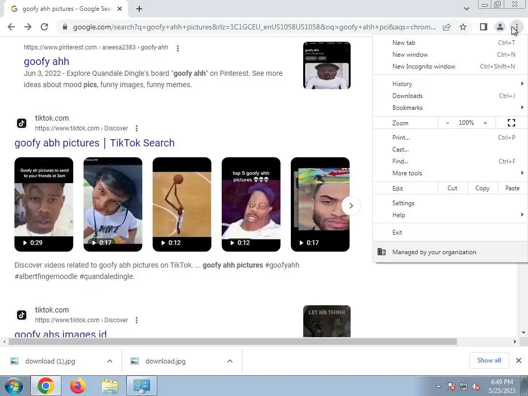Expand options for download (1).jpg
The width and height of the screenshot is (528, 396).
point(110,361)
